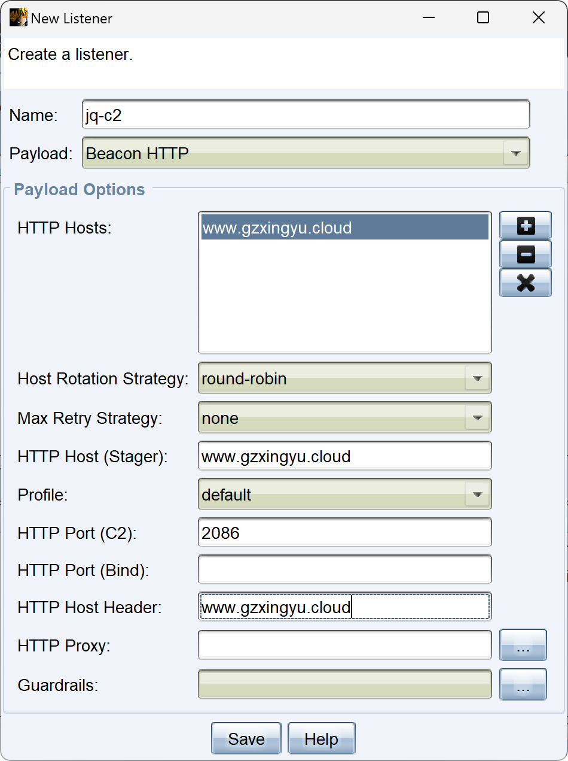Click the Cobalt Strike window icon
The height and width of the screenshot is (761, 568).
19,18
